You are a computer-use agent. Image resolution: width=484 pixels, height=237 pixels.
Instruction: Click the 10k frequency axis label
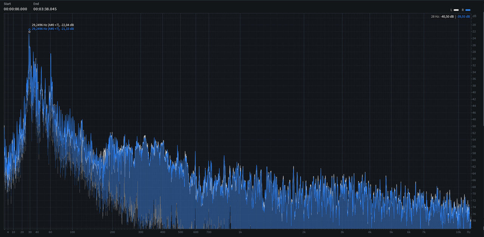(x=458, y=232)
